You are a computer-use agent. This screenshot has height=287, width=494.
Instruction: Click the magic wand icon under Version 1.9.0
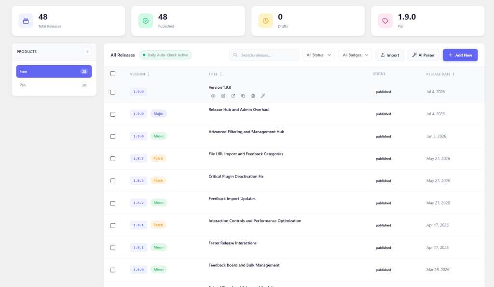263,96
